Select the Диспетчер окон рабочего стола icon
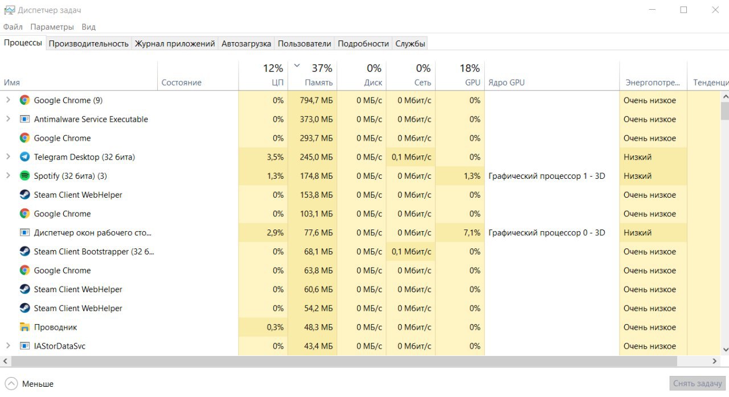729x397 pixels. tap(24, 232)
